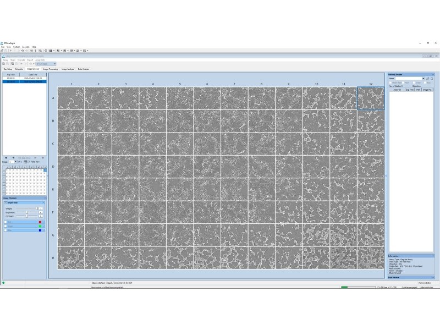Click the save icon in the assay toolbar
The height and width of the screenshot is (330, 440).
[x=12, y=64]
